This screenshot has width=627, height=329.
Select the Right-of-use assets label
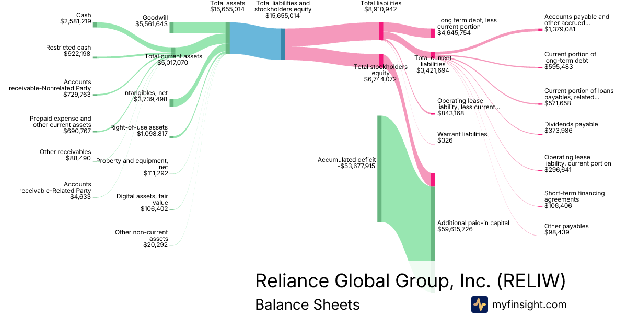point(139,131)
